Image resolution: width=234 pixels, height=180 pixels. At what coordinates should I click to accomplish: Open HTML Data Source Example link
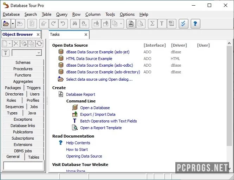pos(89,59)
